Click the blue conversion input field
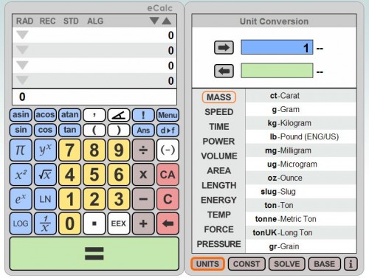The height and width of the screenshot is (278, 369). (277, 47)
